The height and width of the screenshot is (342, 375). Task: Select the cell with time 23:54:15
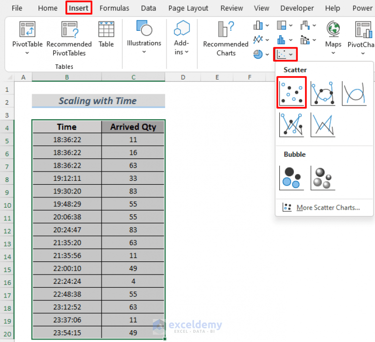pos(67,333)
